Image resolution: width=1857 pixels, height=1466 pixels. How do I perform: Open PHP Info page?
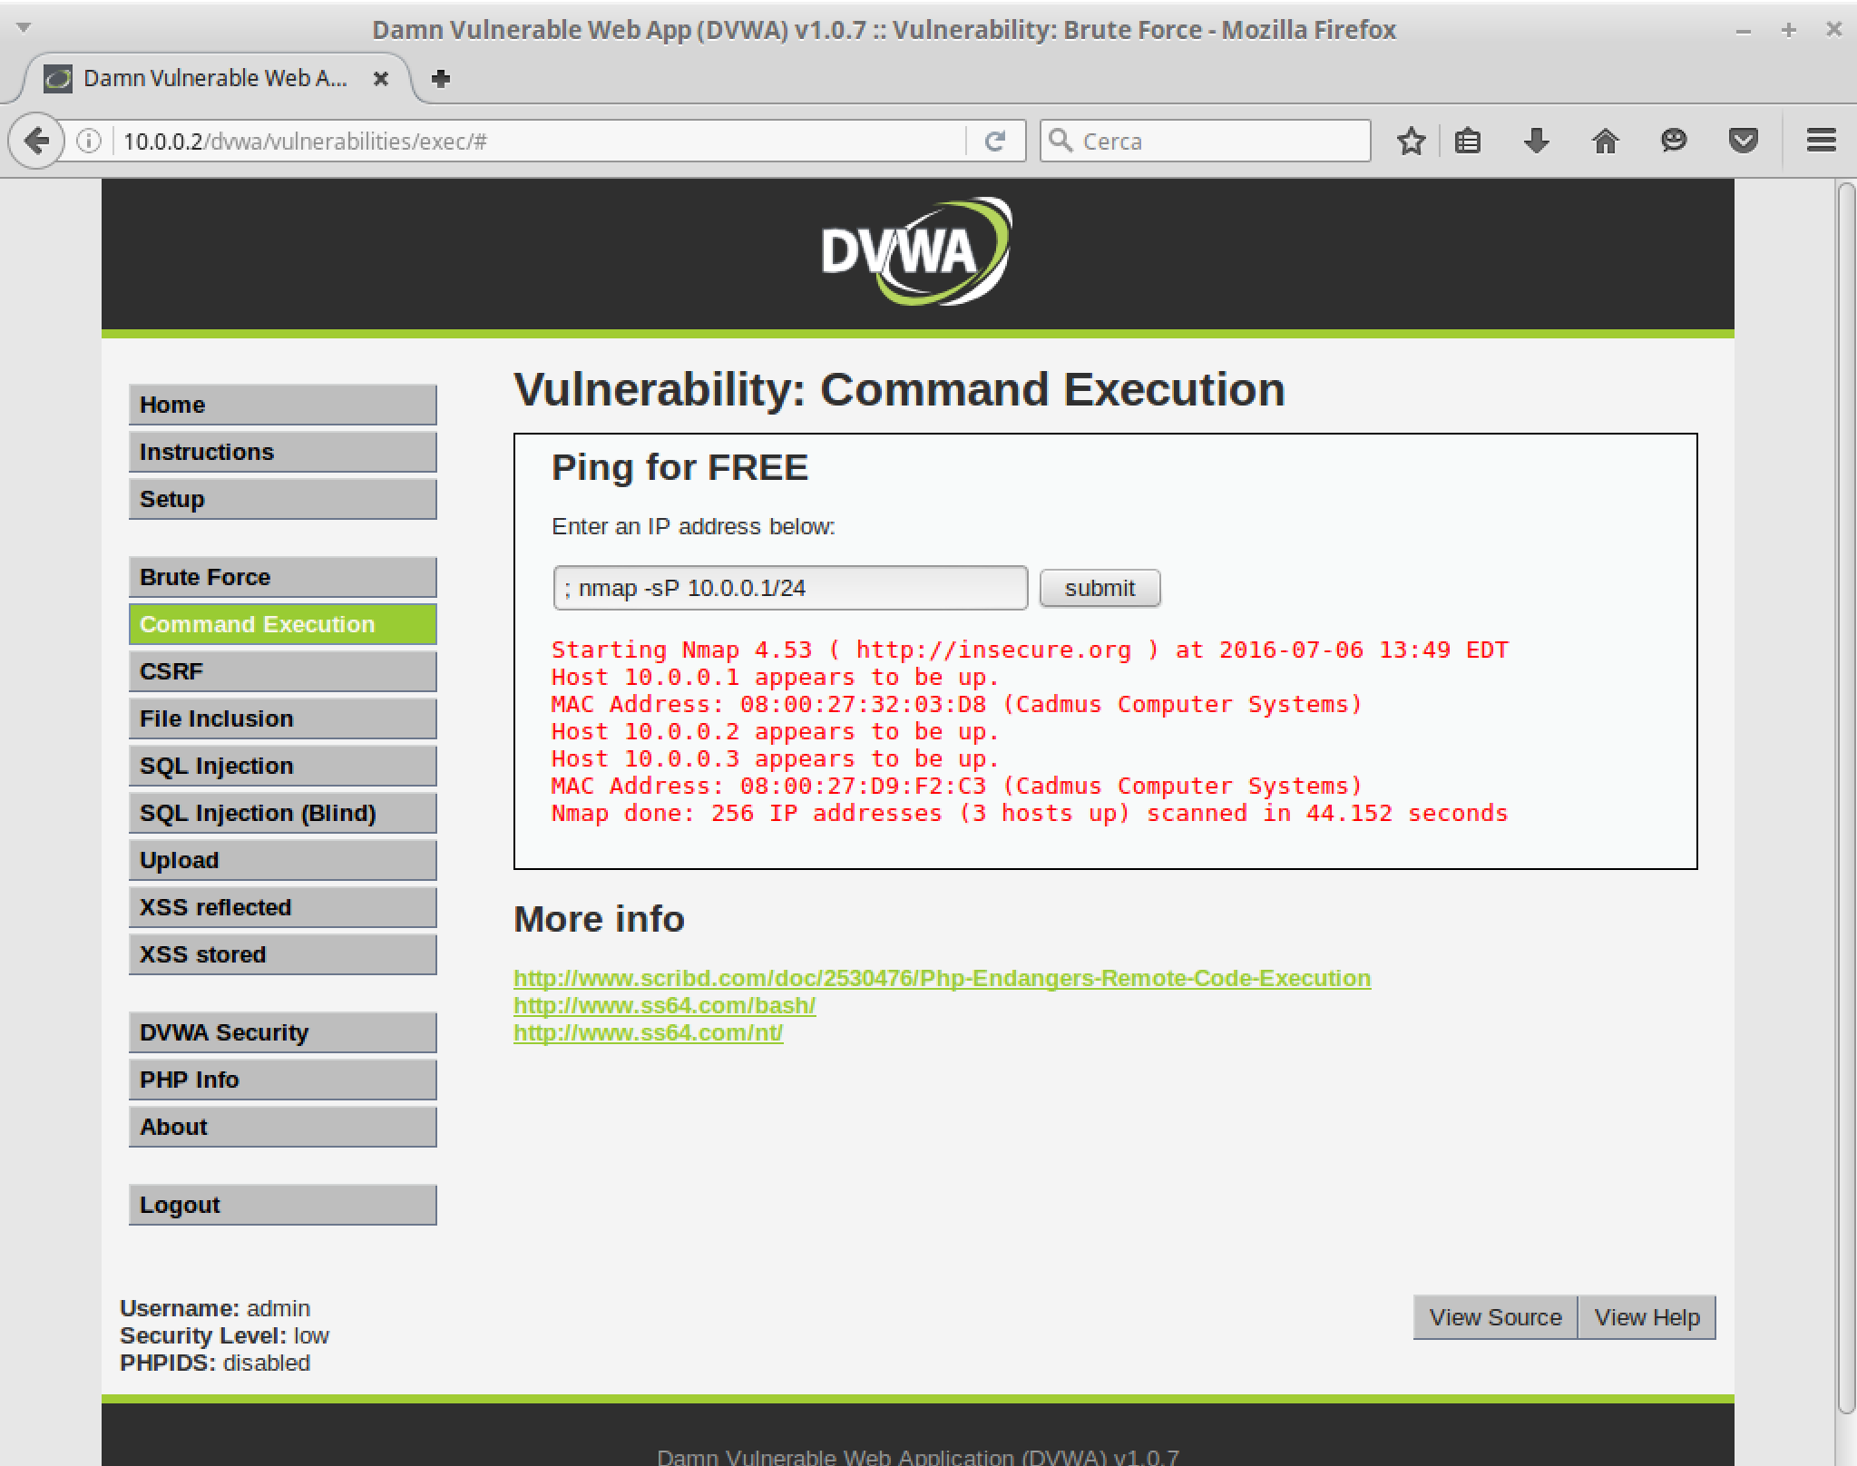[x=283, y=1080]
